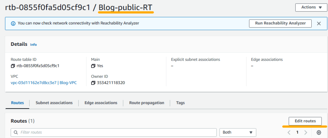
Task: Copy the Route table ID value
Action: coord(13,66)
